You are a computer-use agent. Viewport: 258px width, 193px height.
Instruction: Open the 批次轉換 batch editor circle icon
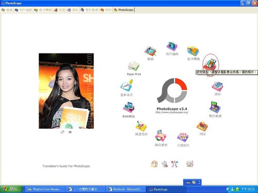[193, 51]
